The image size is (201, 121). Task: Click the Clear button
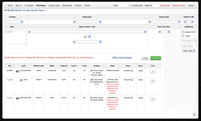pos(145,58)
